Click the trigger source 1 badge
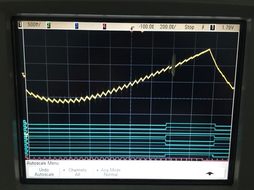254x190 pixels. tap(213, 27)
